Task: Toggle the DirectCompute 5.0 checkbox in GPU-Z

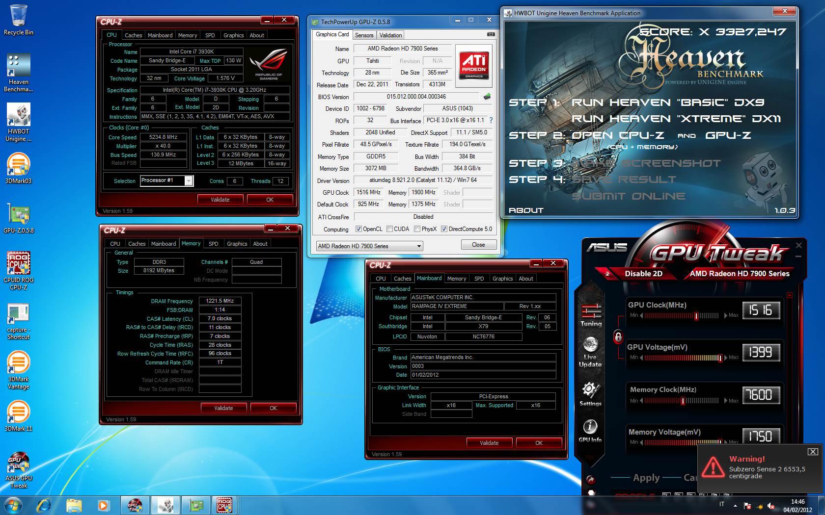Action: [x=444, y=229]
